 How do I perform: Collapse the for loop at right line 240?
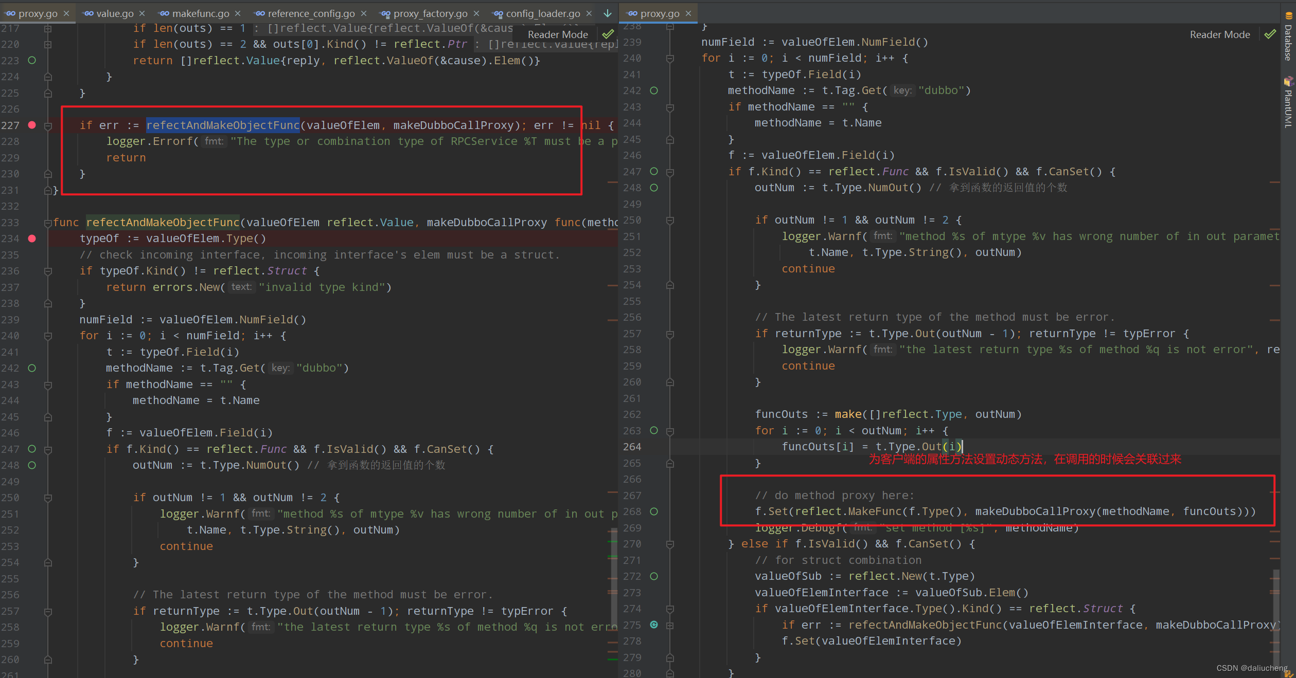pyautogui.click(x=670, y=58)
